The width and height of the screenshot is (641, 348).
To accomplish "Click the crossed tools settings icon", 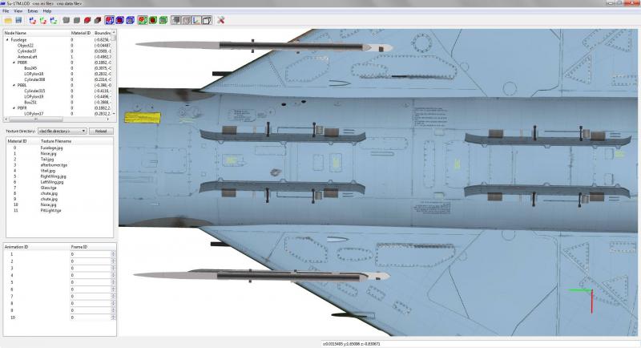I will pos(221,20).
